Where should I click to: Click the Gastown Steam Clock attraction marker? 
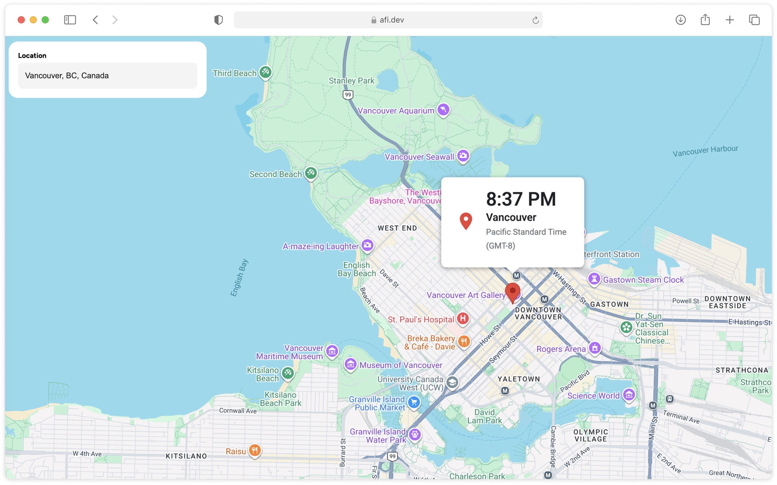click(594, 279)
